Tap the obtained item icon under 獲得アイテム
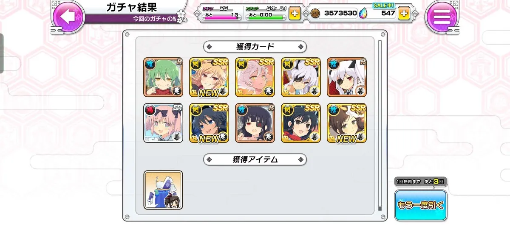 coord(163,190)
